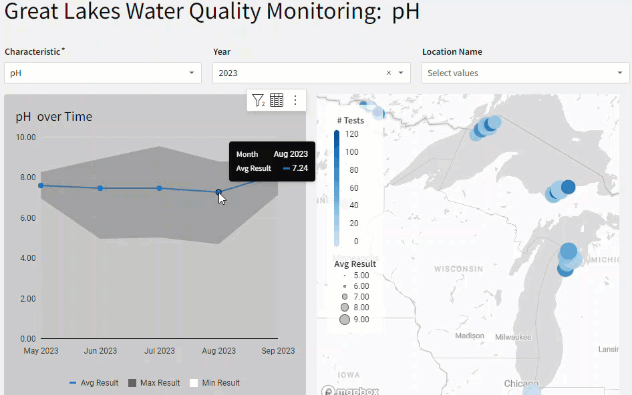632x395 pixels.
Task: Toggle Max Result series in legend
Action: click(x=154, y=383)
